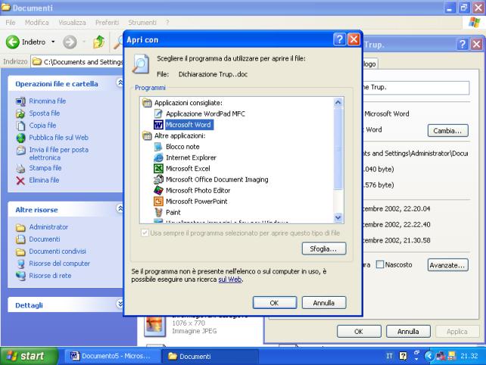Viewport: 486px width, 365px height.
Task: Click the Start button
Action: coord(29,356)
